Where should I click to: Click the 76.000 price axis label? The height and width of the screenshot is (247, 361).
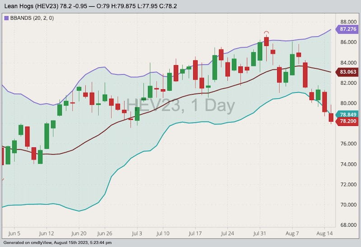tap(348, 144)
